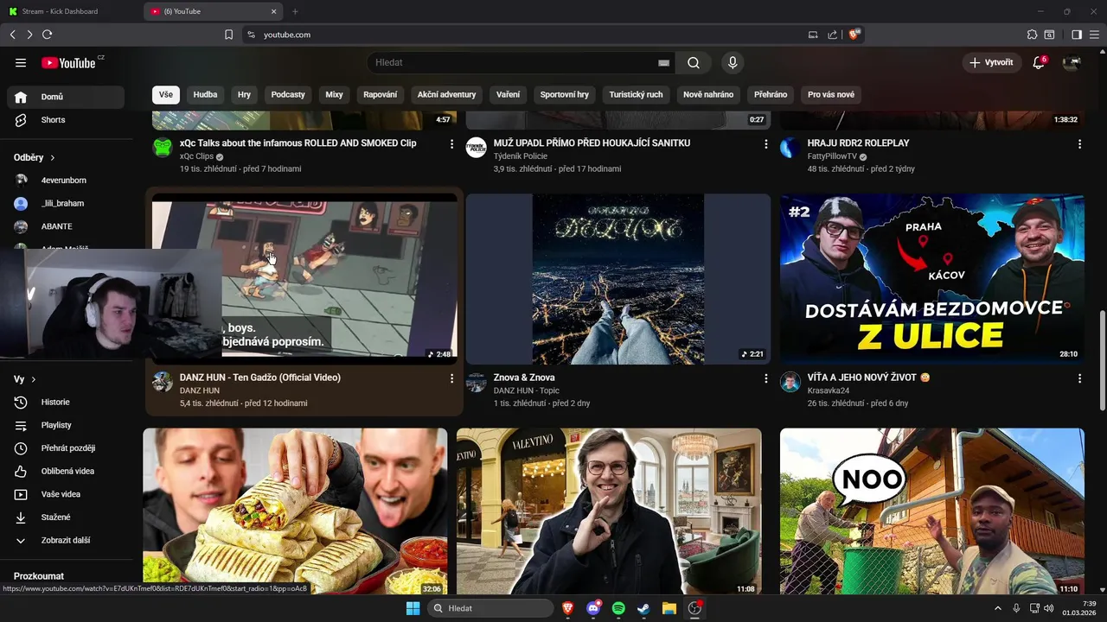Select the Turistický ruch chip
This screenshot has width=1107, height=622.
click(636, 95)
